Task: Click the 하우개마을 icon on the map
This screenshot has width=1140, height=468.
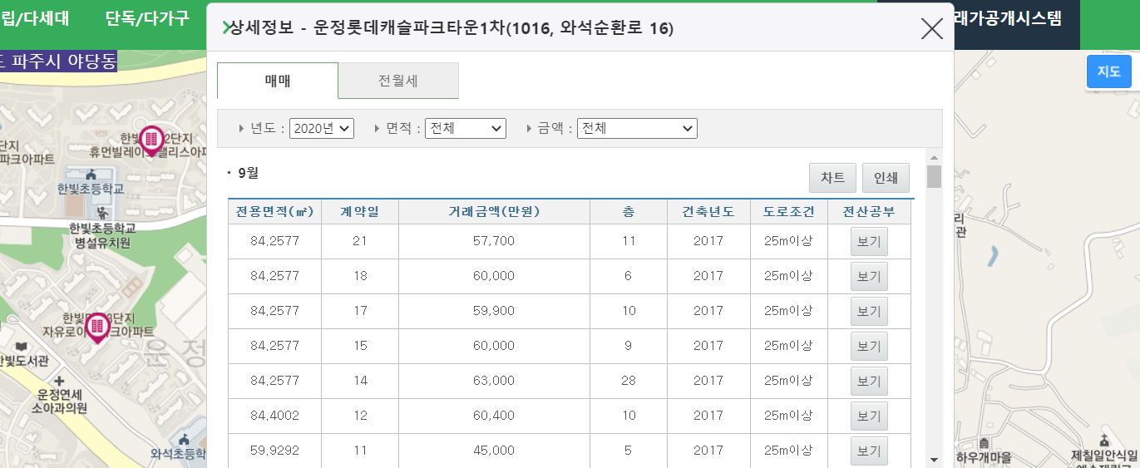Action: click(984, 442)
